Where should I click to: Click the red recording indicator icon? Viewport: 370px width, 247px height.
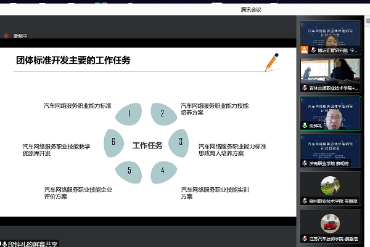6,36
